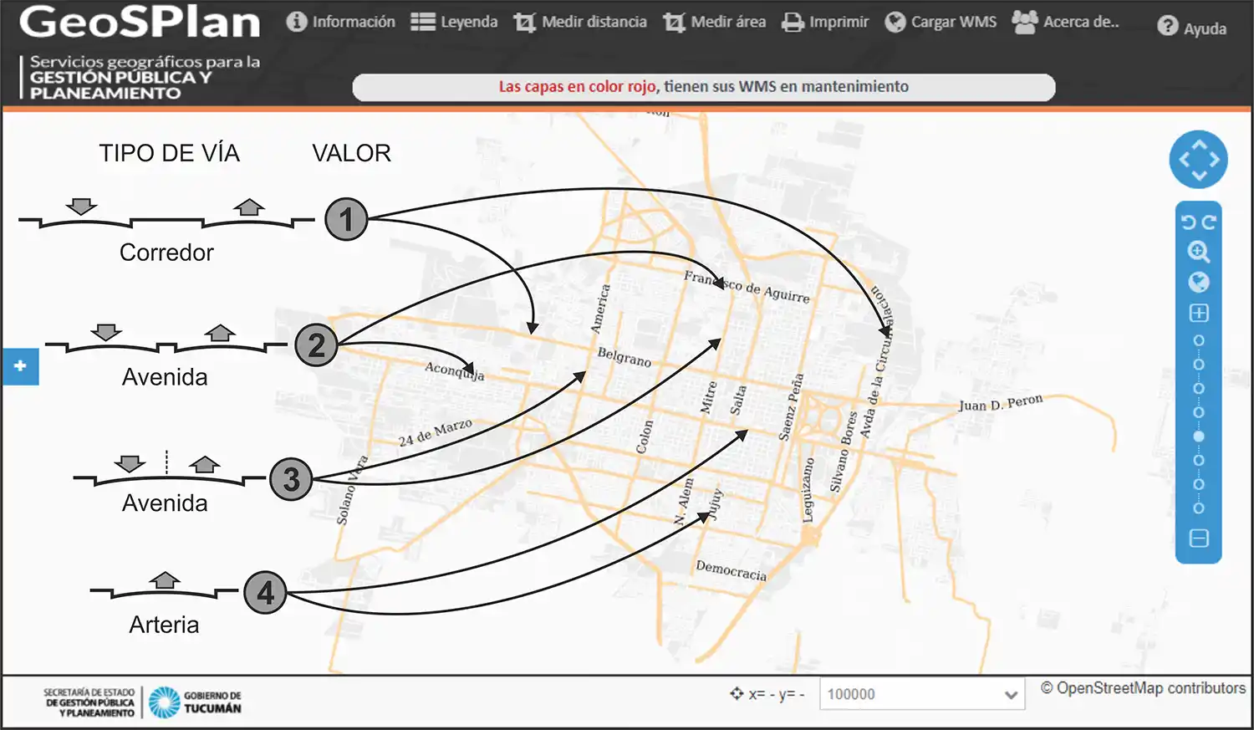The image size is (1254, 730).
Task: Activate the Medir área tool
Action: [x=715, y=22]
